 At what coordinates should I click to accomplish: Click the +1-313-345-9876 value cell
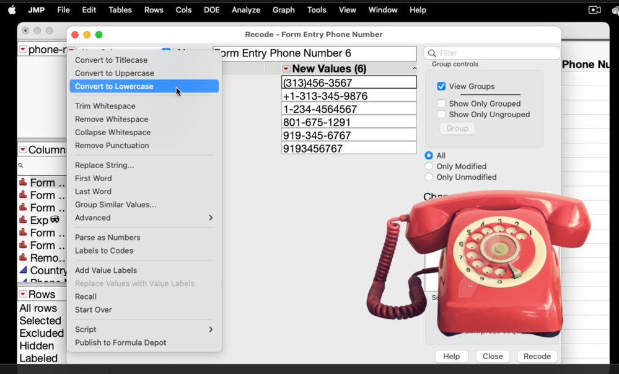tap(349, 96)
